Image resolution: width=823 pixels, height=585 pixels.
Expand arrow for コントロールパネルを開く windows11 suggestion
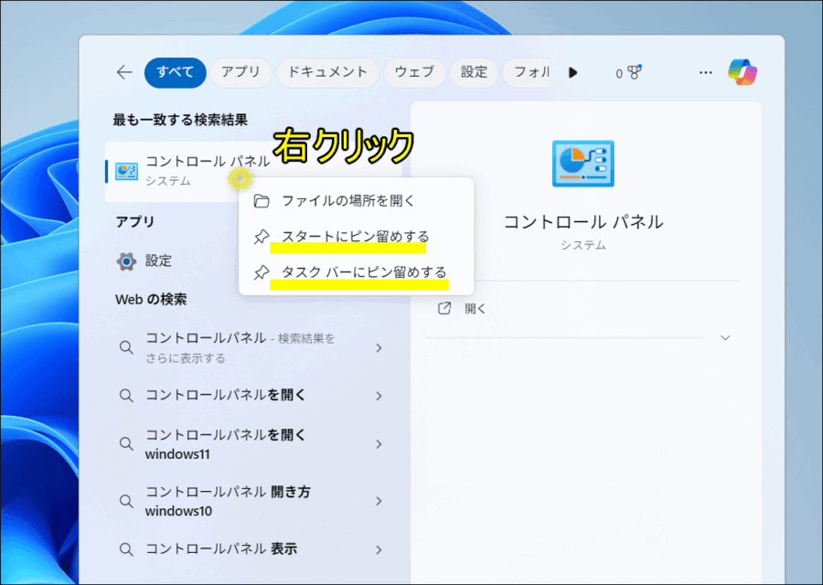coord(379,444)
